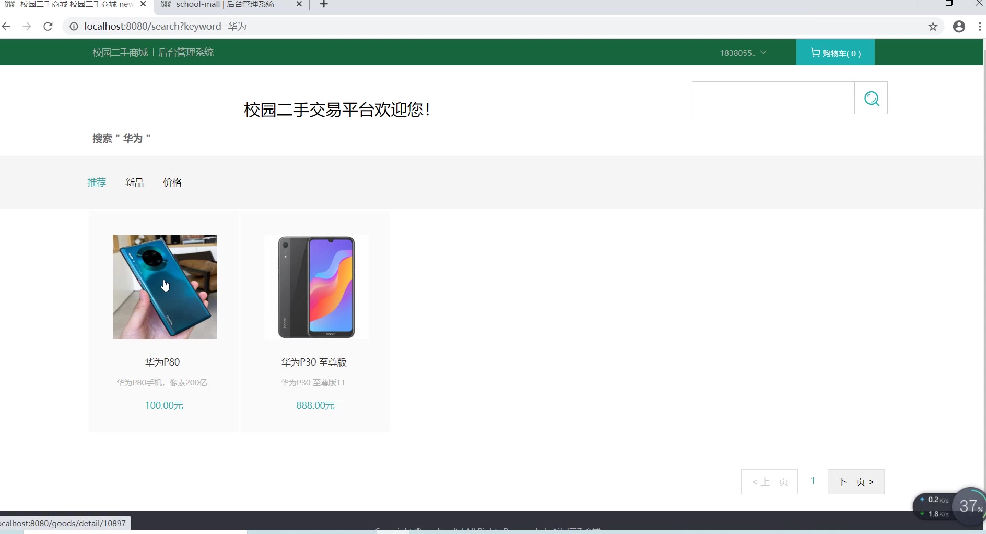The image size is (986, 534).
Task: Click the 搜索 " 华为 " result label
Action: (x=121, y=138)
